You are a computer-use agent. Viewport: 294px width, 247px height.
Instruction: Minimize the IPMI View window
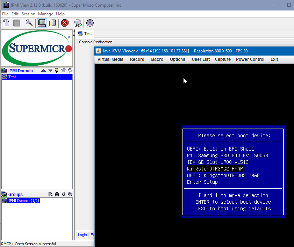click(x=273, y=5)
